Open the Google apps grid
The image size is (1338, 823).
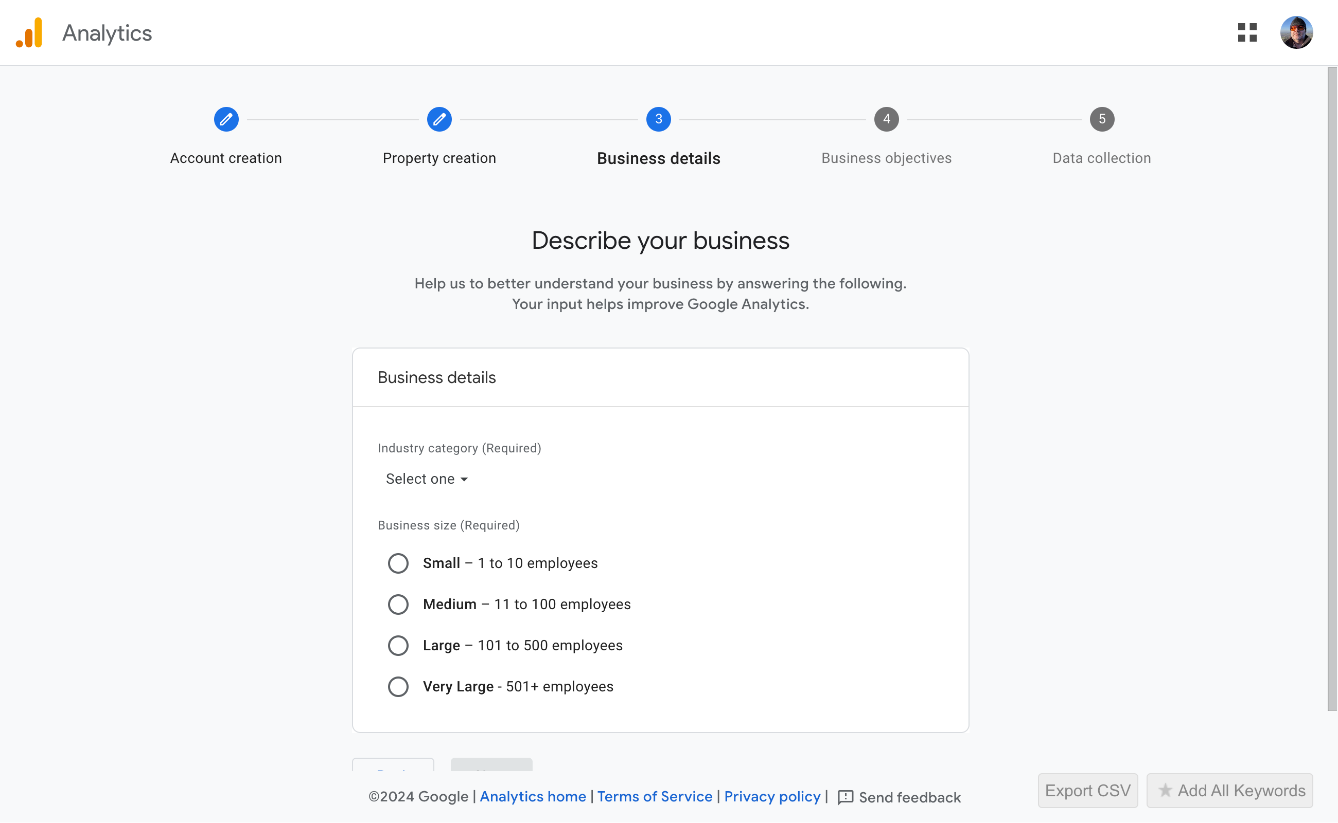pos(1247,33)
